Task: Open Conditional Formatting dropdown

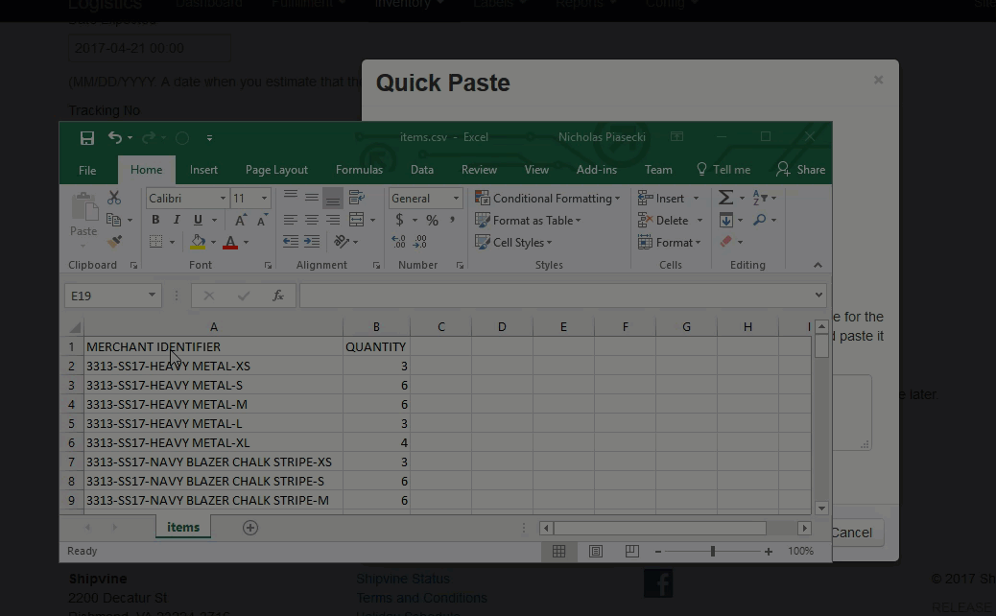Action: (x=548, y=198)
